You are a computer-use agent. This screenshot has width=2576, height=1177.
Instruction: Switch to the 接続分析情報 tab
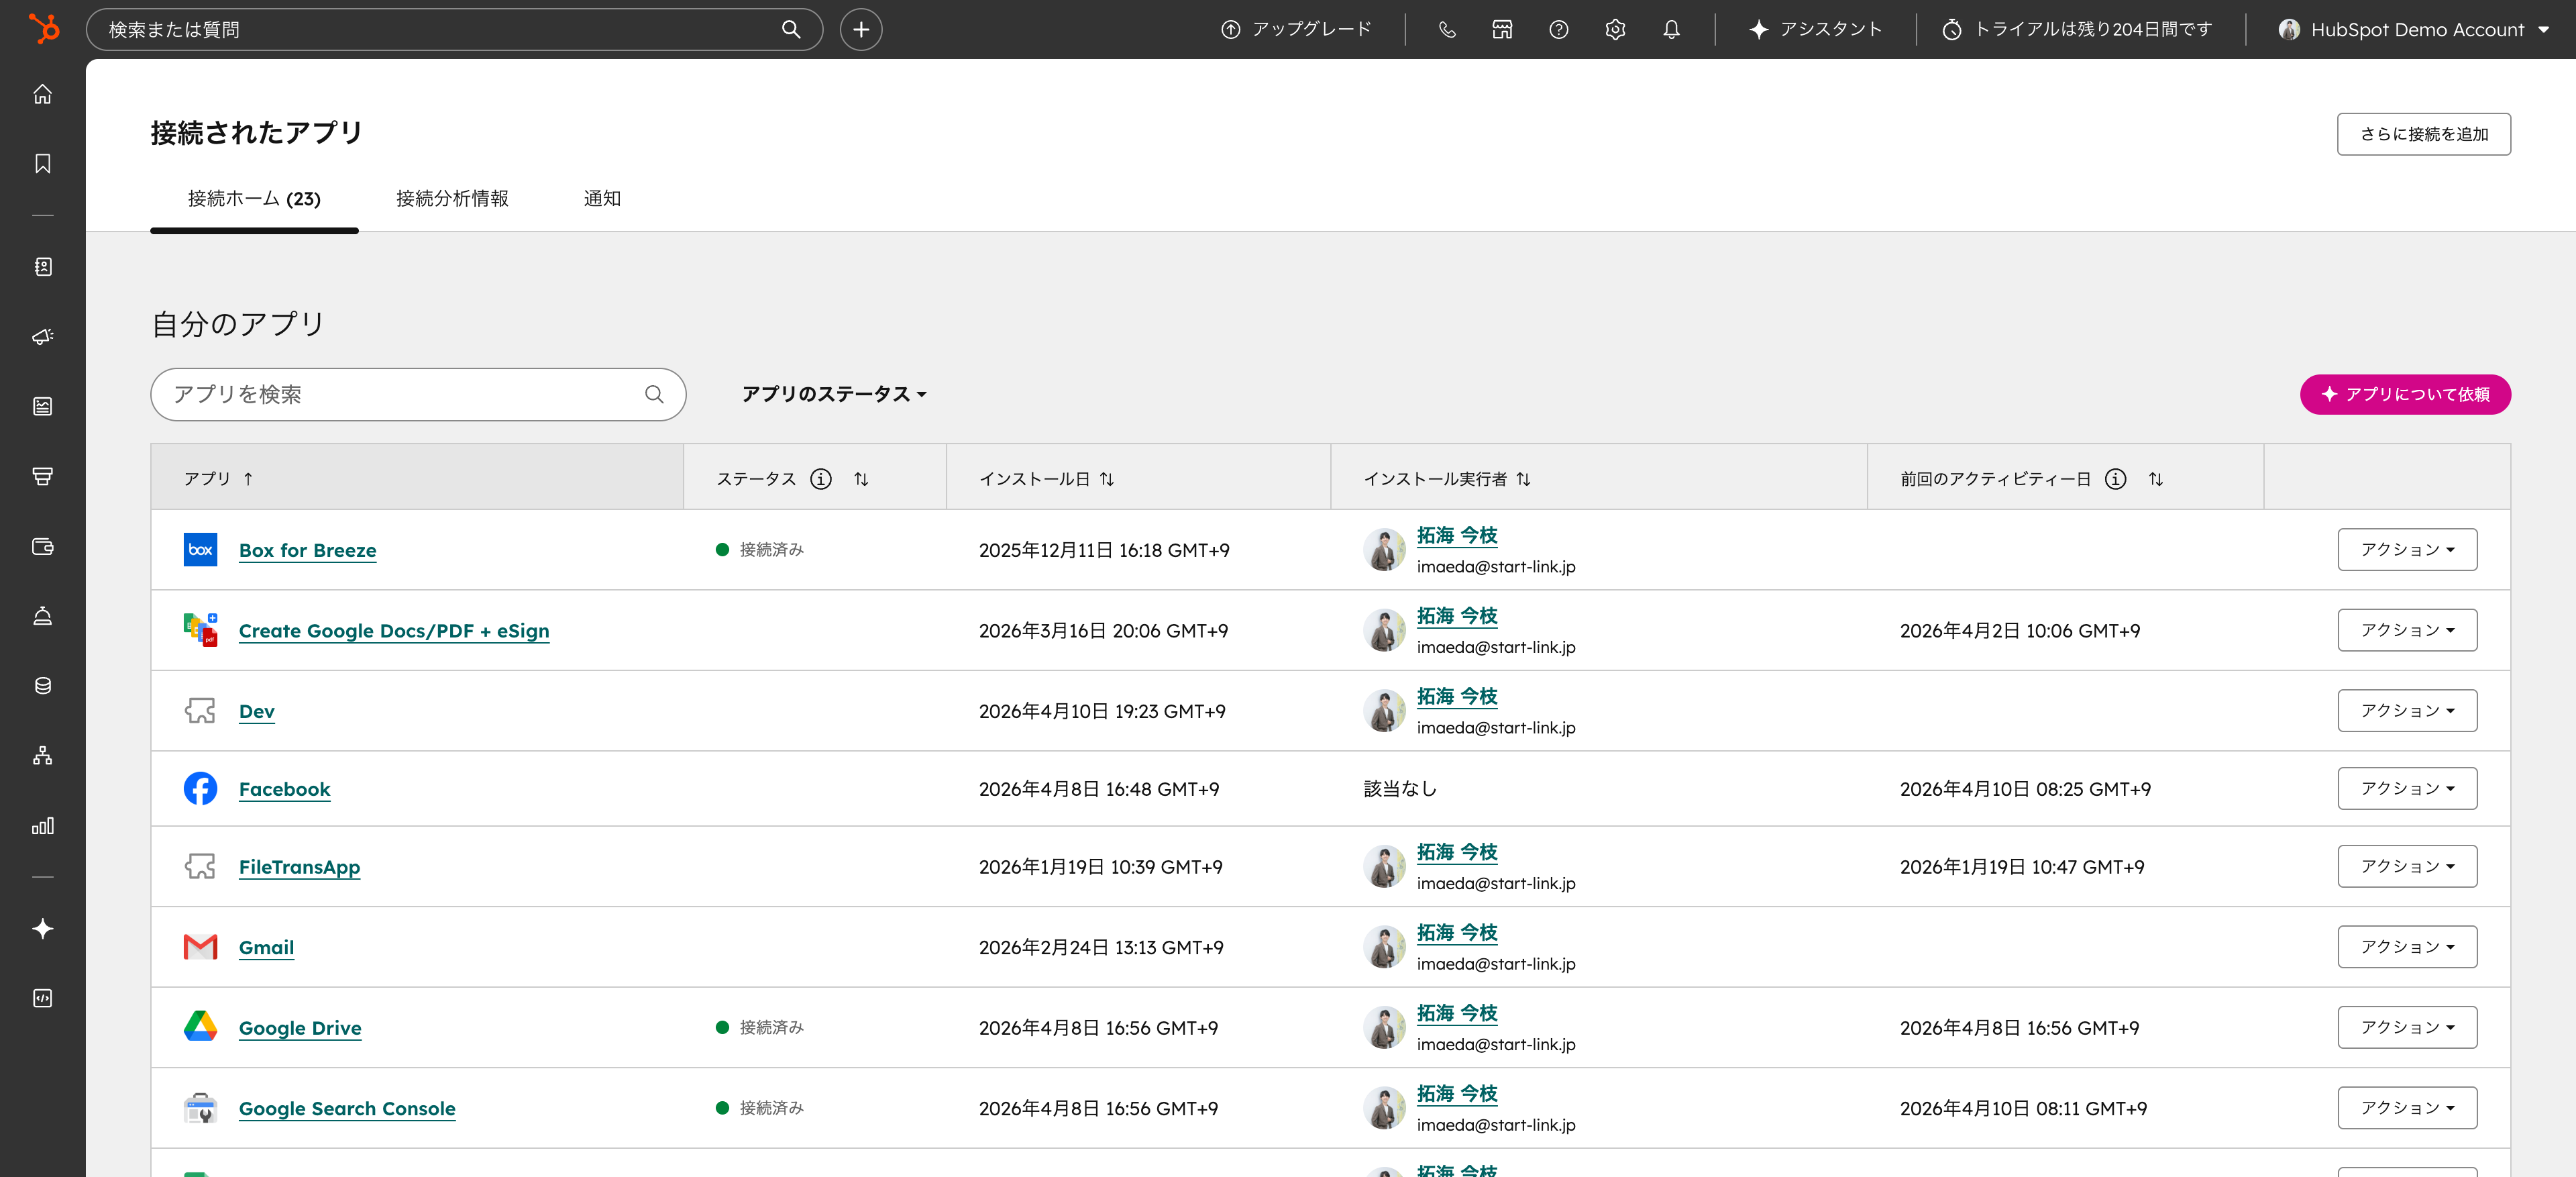[451, 198]
